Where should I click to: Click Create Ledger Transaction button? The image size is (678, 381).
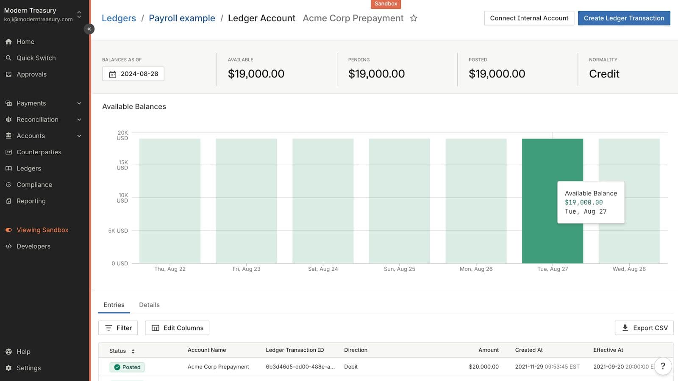click(624, 18)
